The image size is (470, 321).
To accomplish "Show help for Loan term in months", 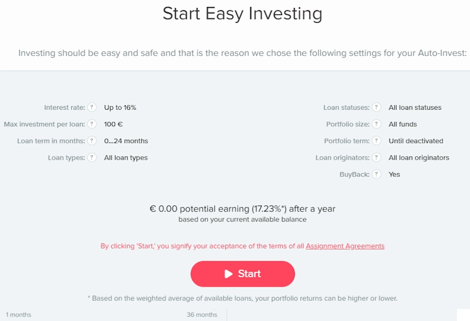I will pos(92,141).
